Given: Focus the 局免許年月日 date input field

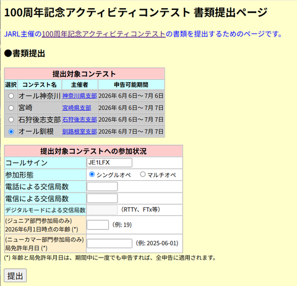Looking at the screenshot, I should pyautogui.click(x=110, y=243).
